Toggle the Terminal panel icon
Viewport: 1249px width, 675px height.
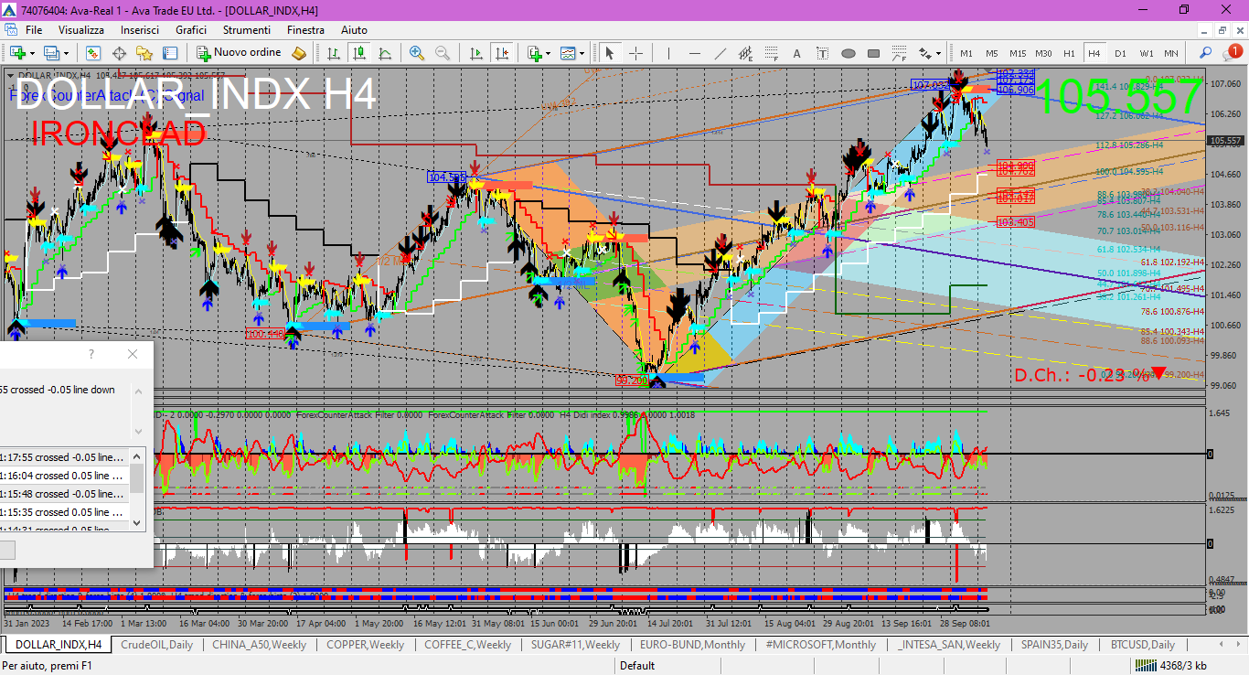(170, 53)
